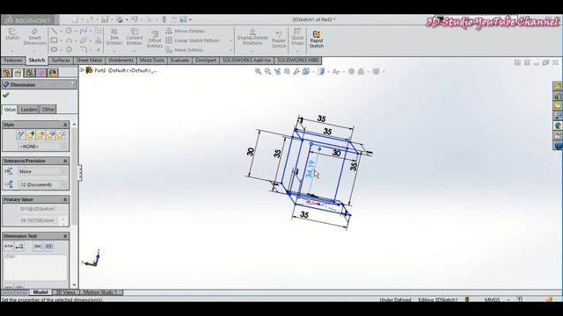Select the Corner Rectangle tool
Image resolution: width=563 pixels, height=316 pixels.
pos(54,40)
